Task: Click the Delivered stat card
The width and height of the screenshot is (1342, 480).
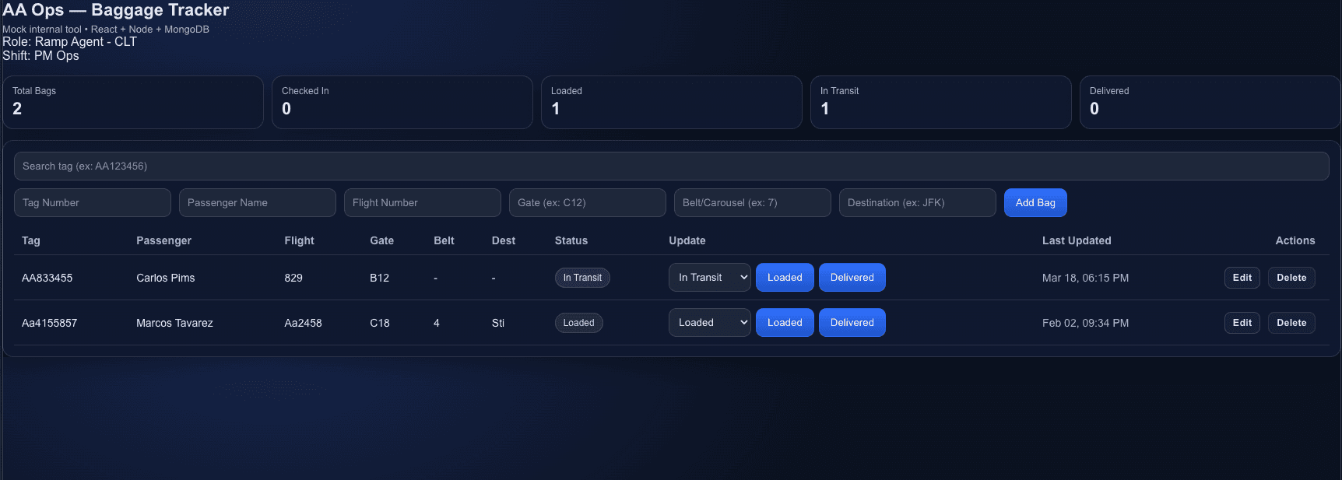Action: pyautogui.click(x=1210, y=102)
